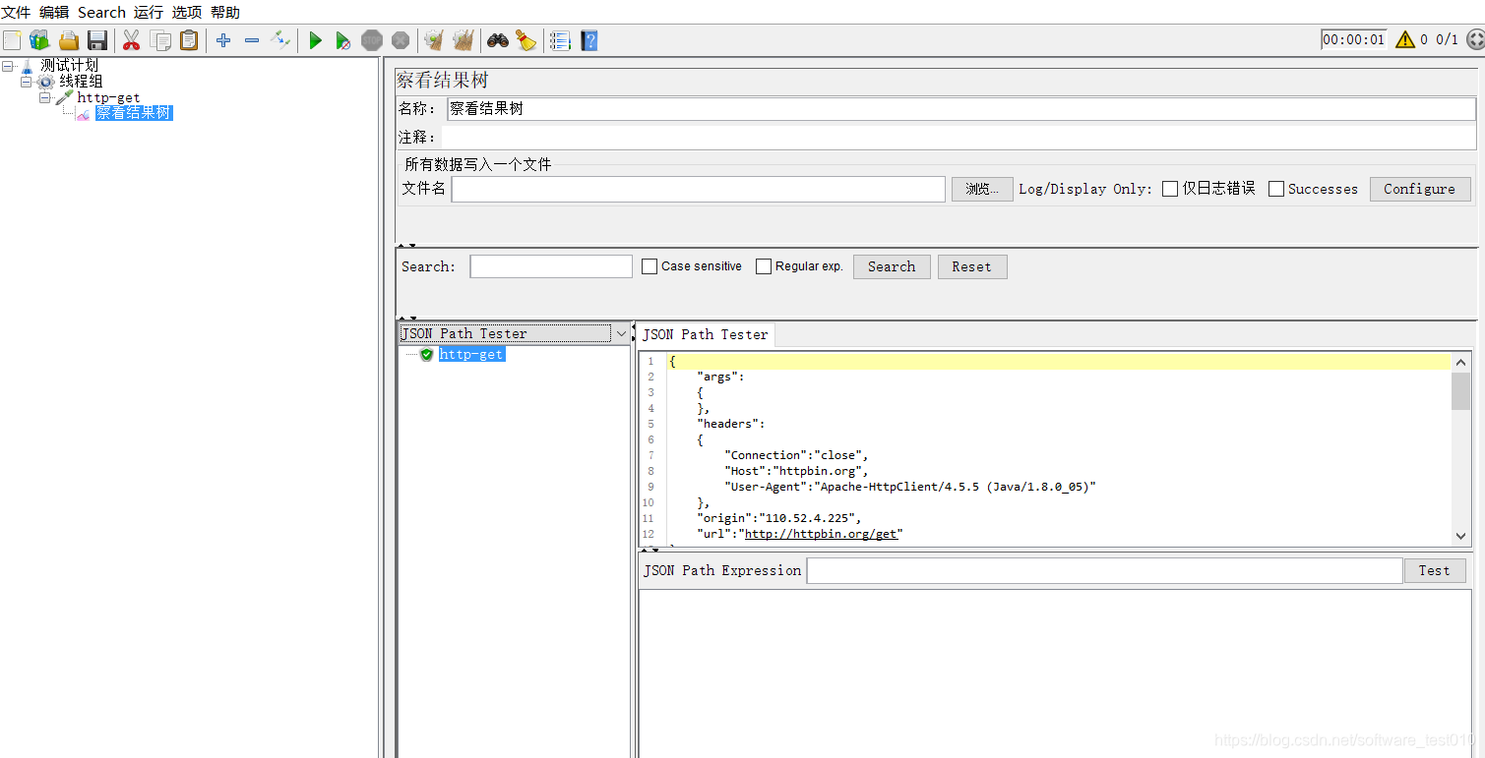Select the http-get result in results list
This screenshot has width=1485, height=758.
coord(471,354)
